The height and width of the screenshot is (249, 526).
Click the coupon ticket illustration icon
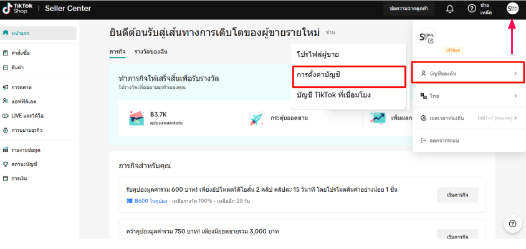pyautogui.click(x=136, y=118)
